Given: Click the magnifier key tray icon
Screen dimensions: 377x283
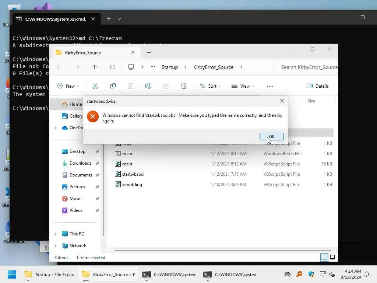Looking at the screenshot, I should [x=299, y=274].
